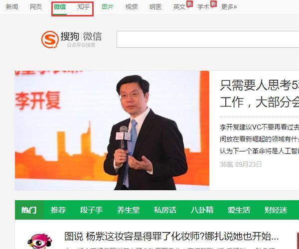299x249 pixels.
Task: Open headline 只需要人思考5... article
Action: [x=259, y=93]
